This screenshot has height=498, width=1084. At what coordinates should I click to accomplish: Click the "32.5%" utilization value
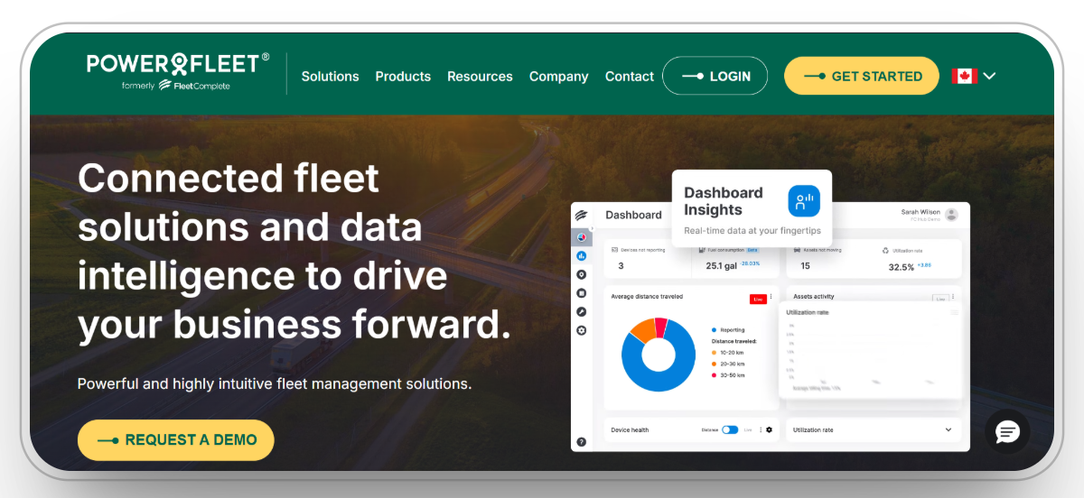coord(902,267)
